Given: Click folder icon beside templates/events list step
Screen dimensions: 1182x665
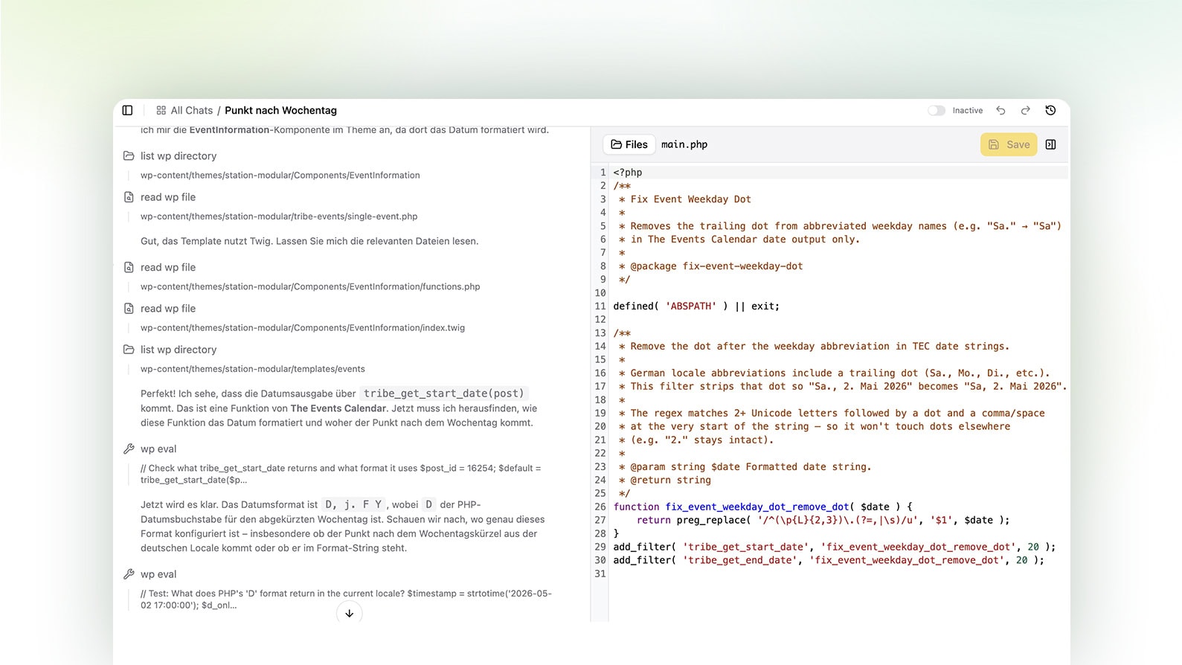Looking at the screenshot, I should click(129, 349).
